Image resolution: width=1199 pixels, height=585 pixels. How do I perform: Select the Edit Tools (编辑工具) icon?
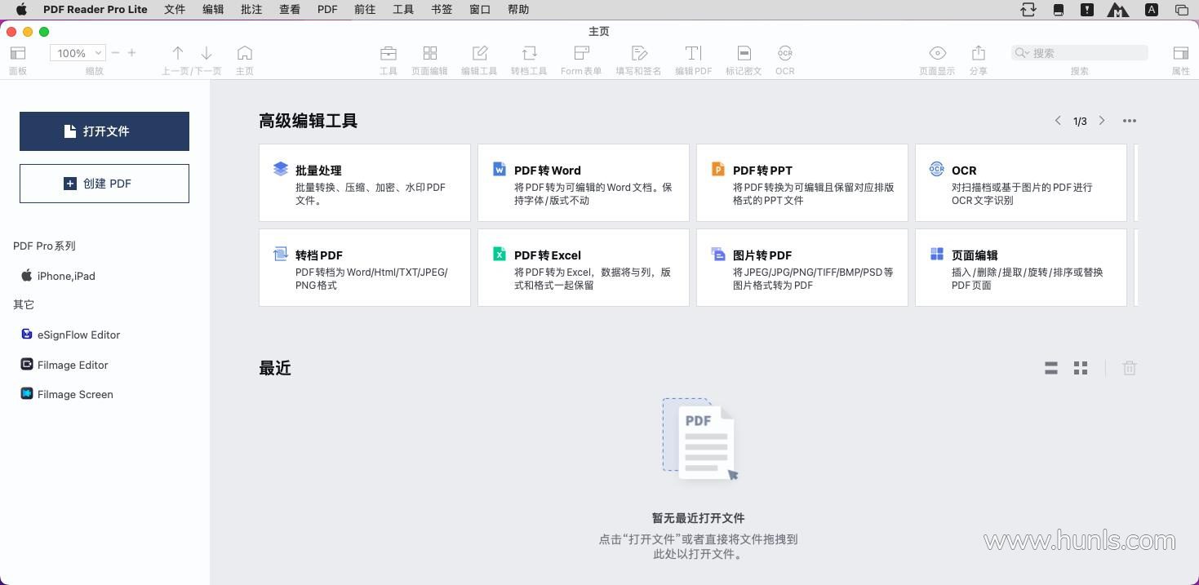(x=479, y=53)
